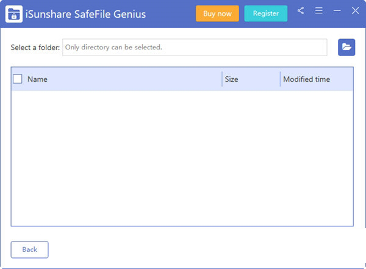The height and width of the screenshot is (269, 366).
Task: Open the hamburger menu icon
Action: pos(319,11)
